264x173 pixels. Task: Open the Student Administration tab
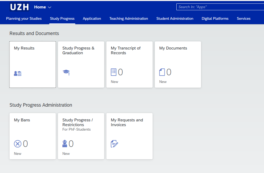[x=175, y=18]
